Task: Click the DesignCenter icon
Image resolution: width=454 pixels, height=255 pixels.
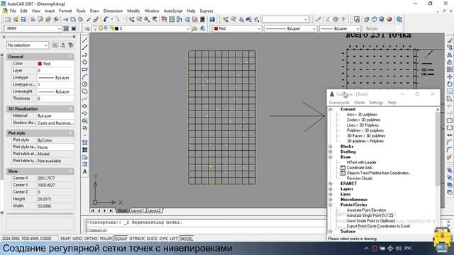Action: coord(172,19)
